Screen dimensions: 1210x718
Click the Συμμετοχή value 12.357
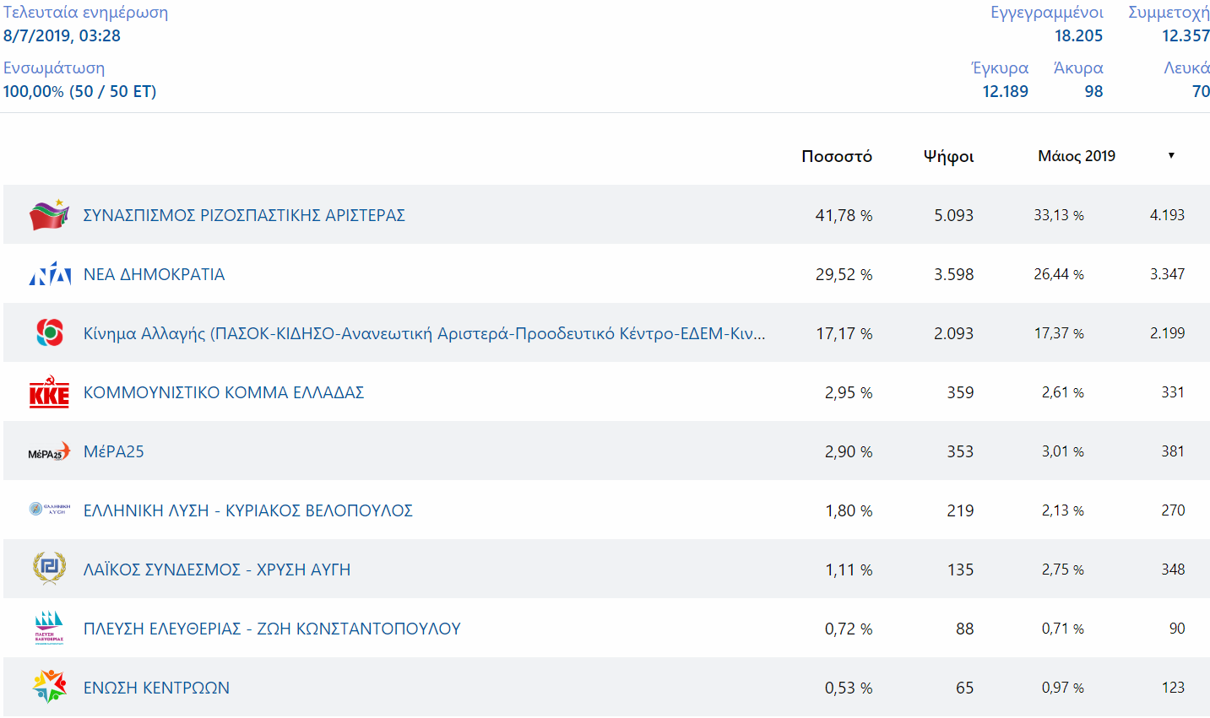pos(1186,35)
